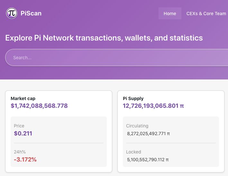Click the pi symbol after locked amount
228x176 pixels.
(x=167, y=160)
